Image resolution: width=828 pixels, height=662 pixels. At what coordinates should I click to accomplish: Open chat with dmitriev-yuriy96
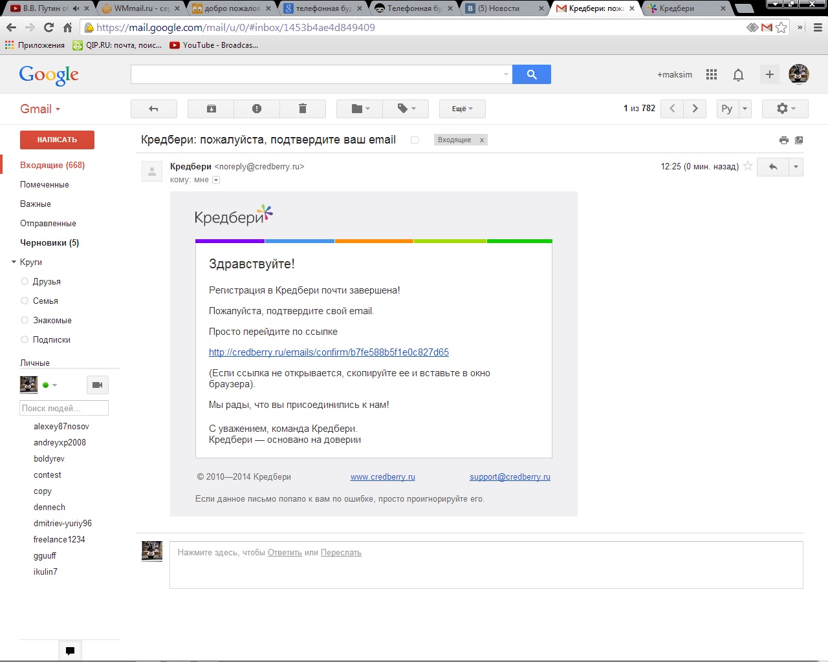63,523
